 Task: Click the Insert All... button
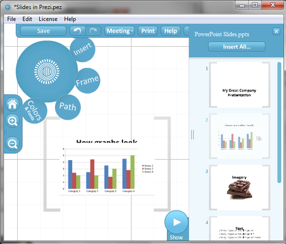tap(237, 47)
